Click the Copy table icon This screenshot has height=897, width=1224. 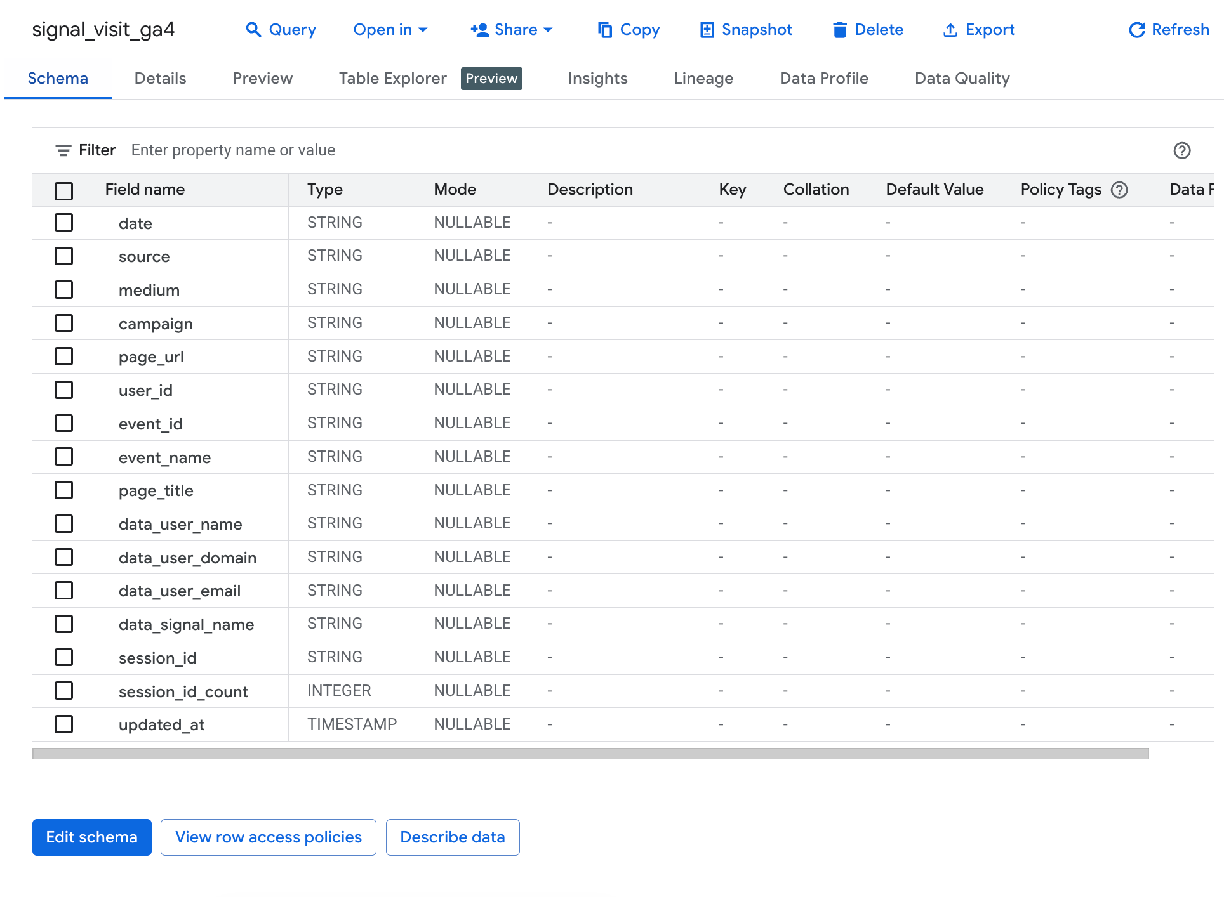coord(605,30)
